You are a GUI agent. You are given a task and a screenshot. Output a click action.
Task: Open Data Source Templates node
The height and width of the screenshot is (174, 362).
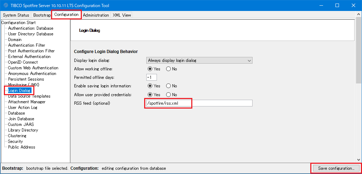[x=29, y=96]
